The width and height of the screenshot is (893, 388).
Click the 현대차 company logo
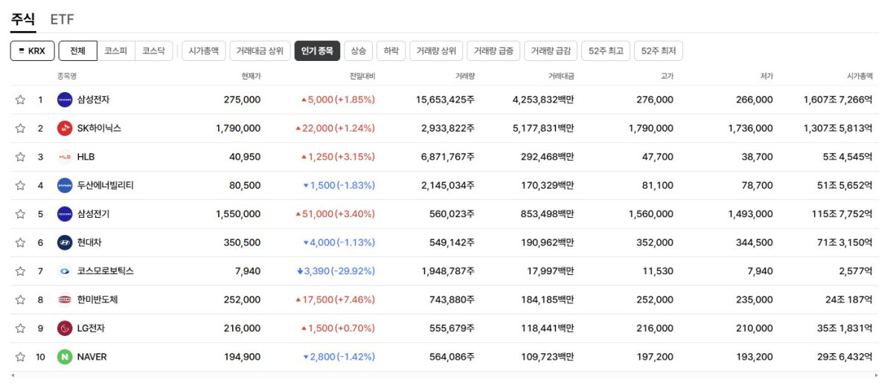coord(65,243)
